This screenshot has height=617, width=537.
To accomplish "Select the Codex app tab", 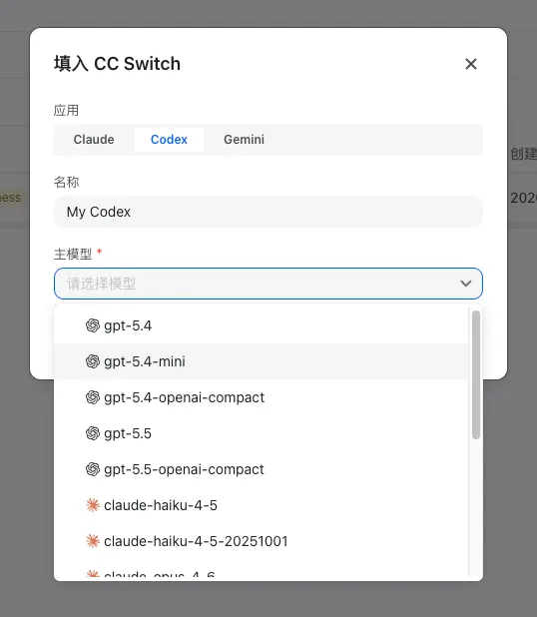I will click(x=169, y=140).
